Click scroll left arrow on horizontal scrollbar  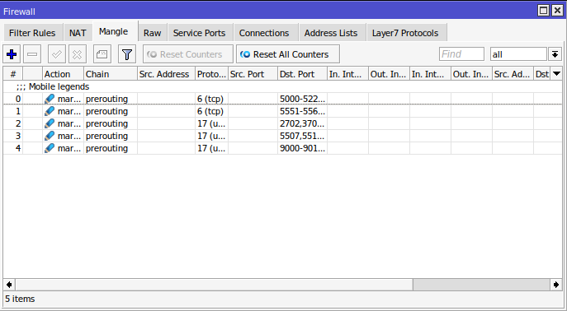click(9, 285)
